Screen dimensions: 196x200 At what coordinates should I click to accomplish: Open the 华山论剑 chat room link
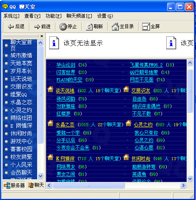click(66, 65)
